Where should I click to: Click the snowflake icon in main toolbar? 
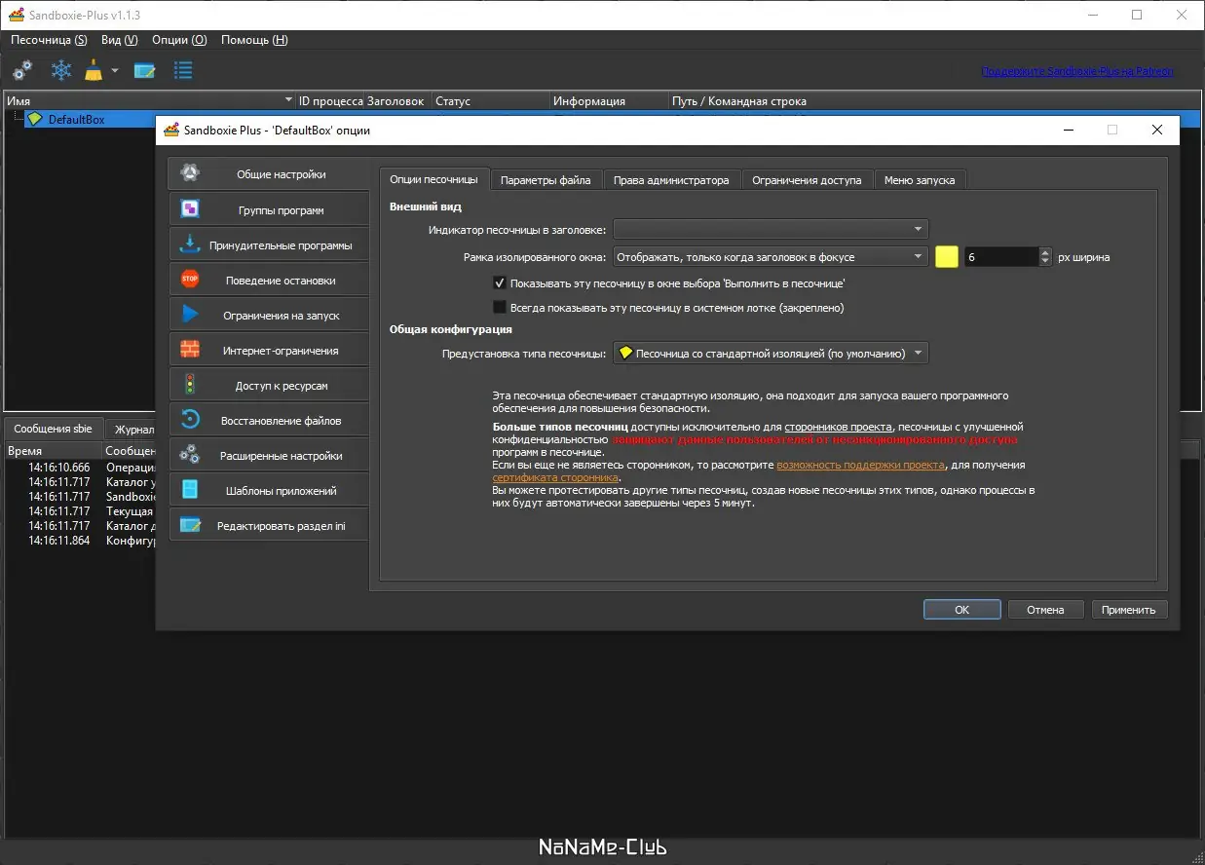click(x=61, y=70)
